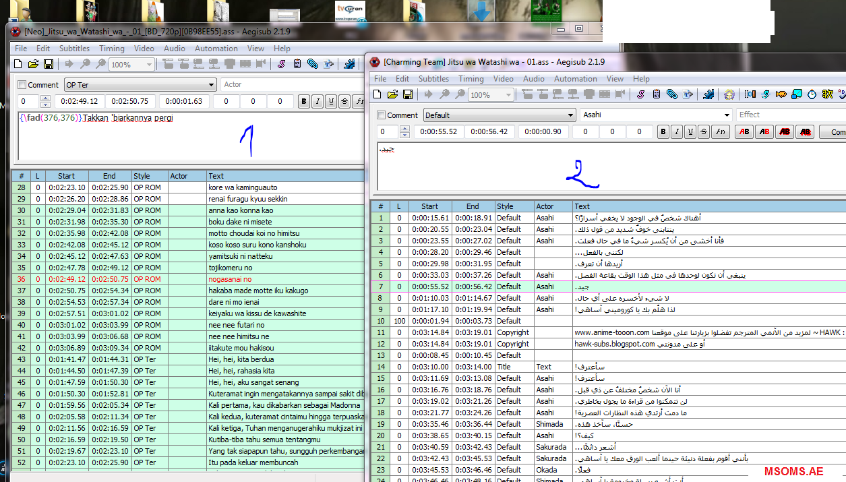The height and width of the screenshot is (482, 846).
Task: Open Automation manager icon in [Neo] window
Action: [x=349, y=64]
